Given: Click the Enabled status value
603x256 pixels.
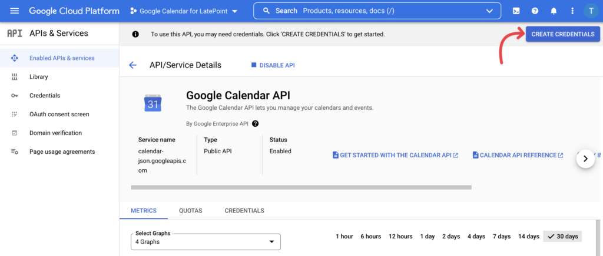Looking at the screenshot, I should tap(280, 151).
